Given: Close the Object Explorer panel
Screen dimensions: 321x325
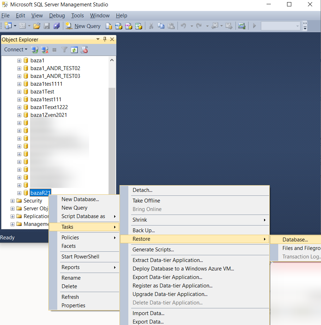Looking at the screenshot, I should pos(112,39).
